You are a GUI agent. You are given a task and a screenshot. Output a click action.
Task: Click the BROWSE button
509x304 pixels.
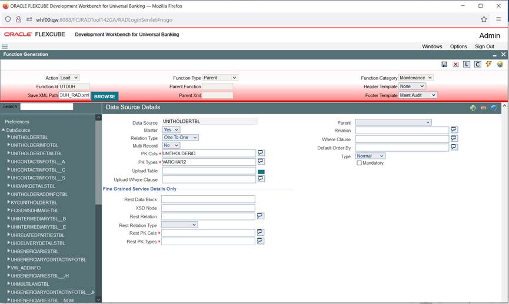pos(105,96)
